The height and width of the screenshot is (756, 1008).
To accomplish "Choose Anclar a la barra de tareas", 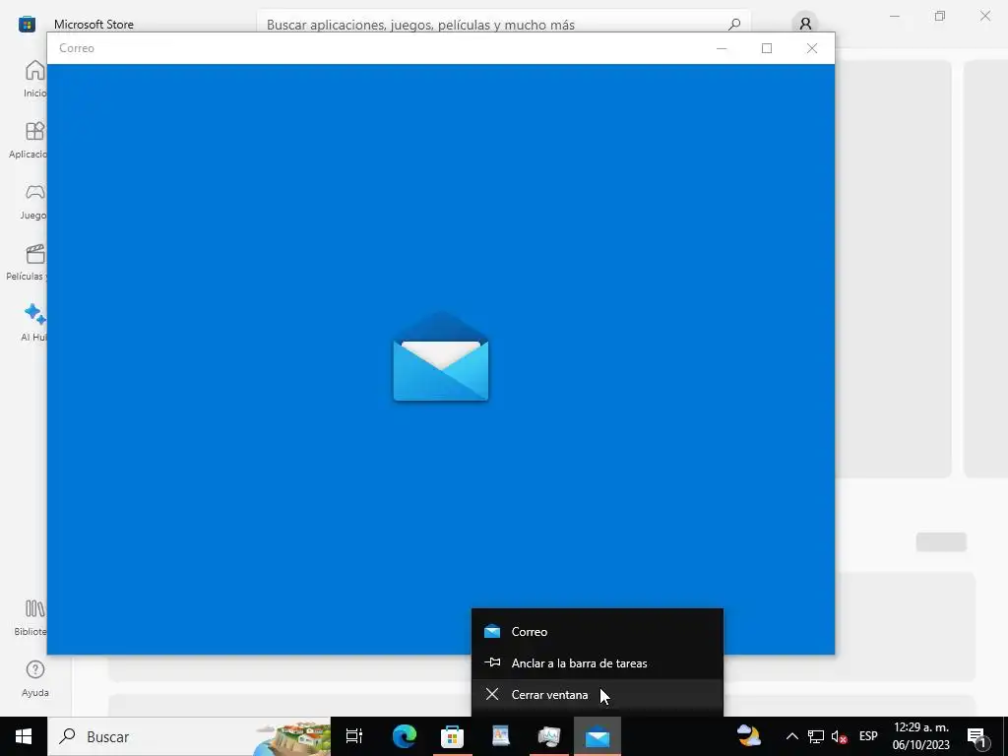I will point(598,662).
